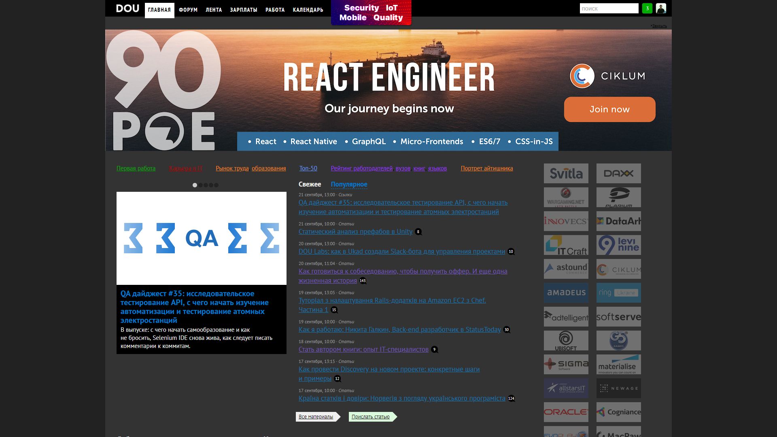Open the Зарплаты menu item
Viewport: 777px width, 437px height.
coord(243,10)
